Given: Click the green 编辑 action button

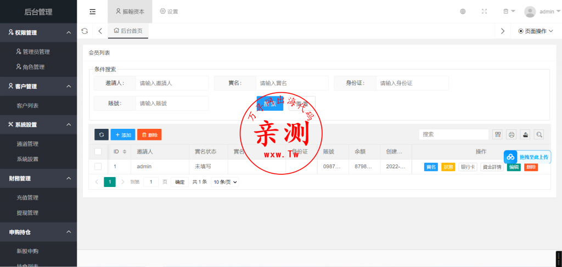Looking at the screenshot, I should [514, 167].
